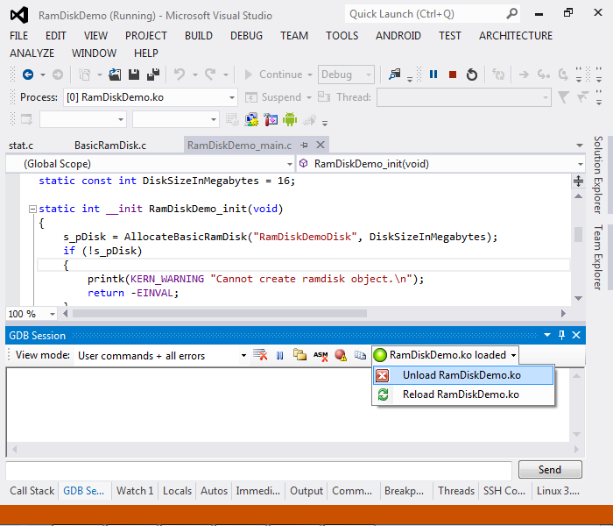This screenshot has height=526, width=613.
Task: Open the Call Stack tab
Action: point(32,491)
